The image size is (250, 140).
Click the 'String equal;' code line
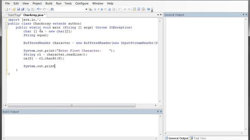(36, 35)
